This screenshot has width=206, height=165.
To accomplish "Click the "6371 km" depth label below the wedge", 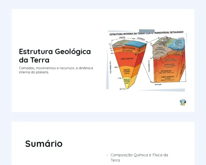I will (122, 89).
